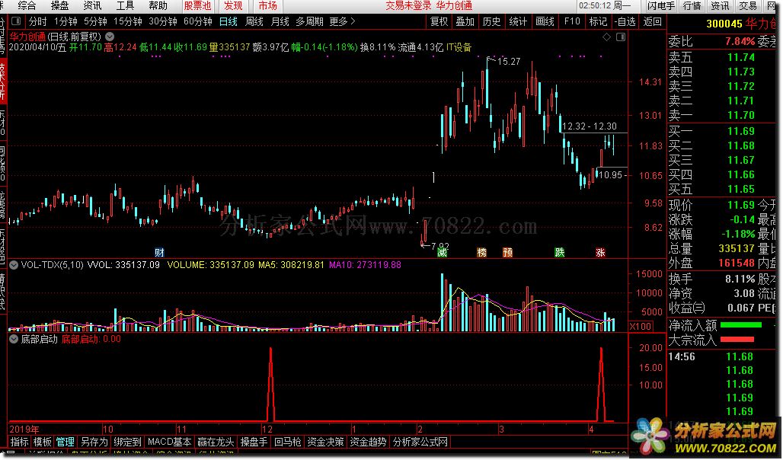783x460 pixels.
Task: Click the 榜 event marker on chart
Action: click(482, 253)
